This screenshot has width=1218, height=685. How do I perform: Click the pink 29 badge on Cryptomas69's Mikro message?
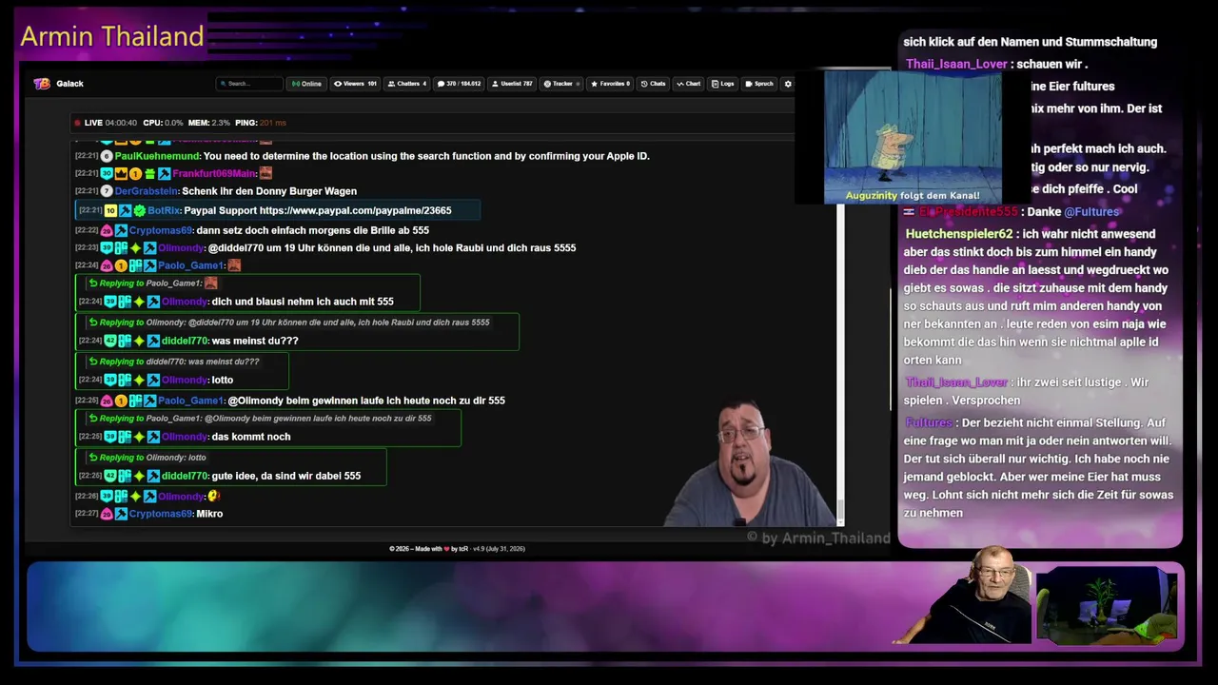[107, 514]
